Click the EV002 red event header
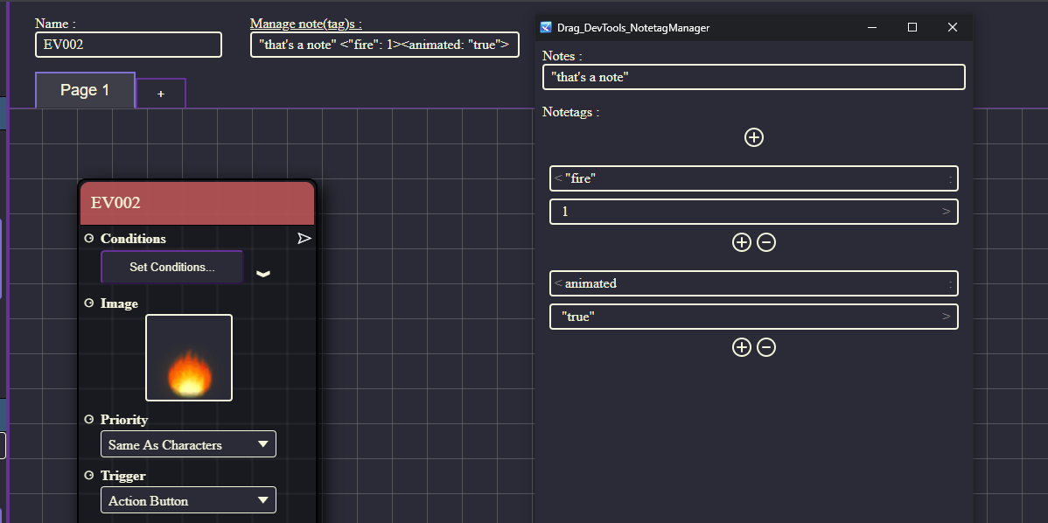 [197, 203]
